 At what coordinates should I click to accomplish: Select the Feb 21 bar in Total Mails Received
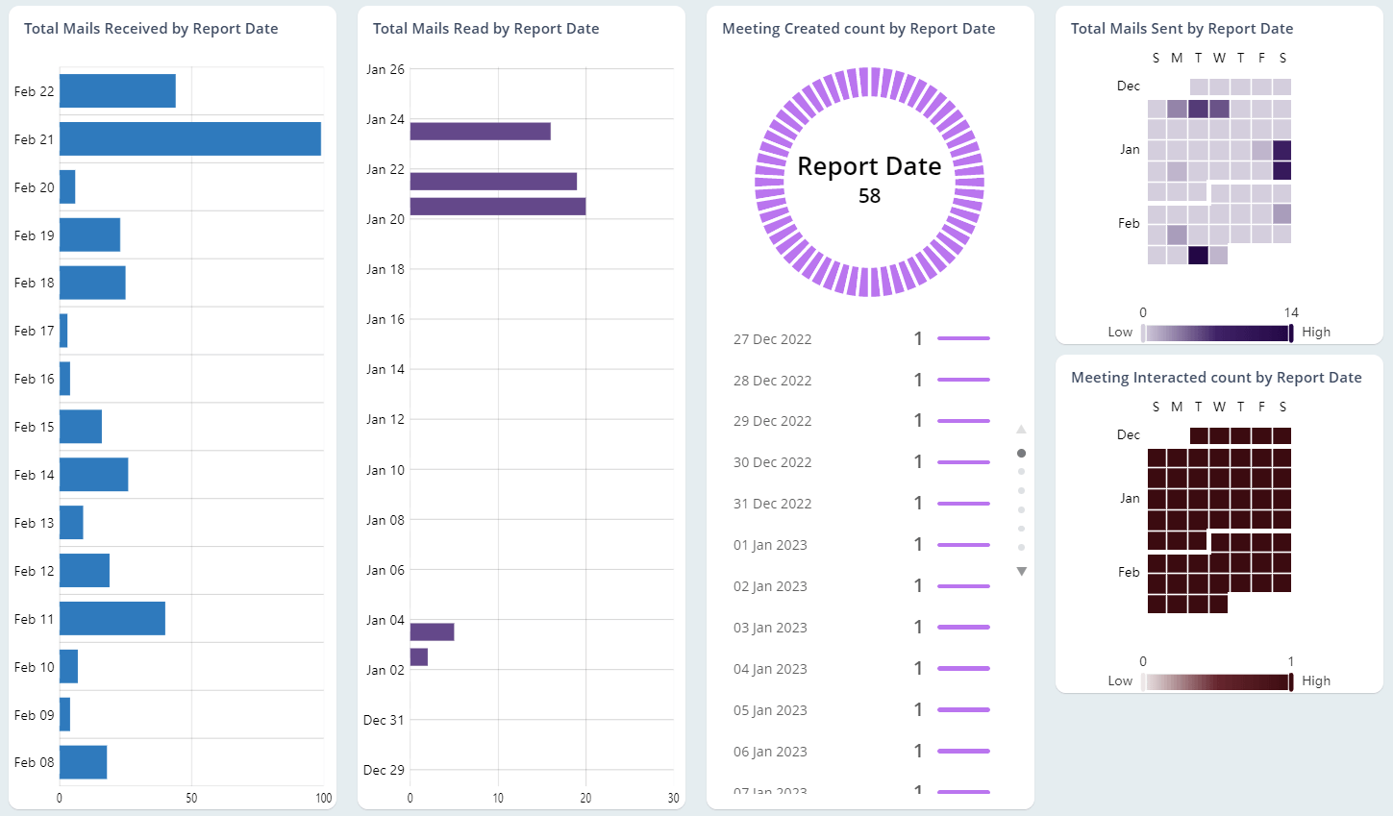pos(189,138)
